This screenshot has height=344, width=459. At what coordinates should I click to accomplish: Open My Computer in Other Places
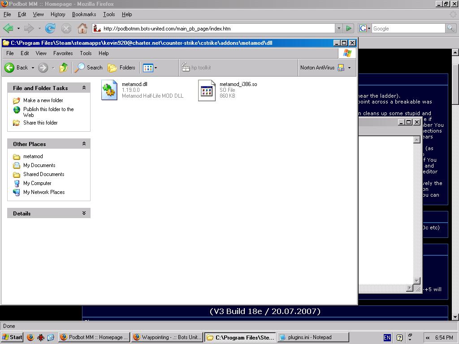tap(37, 183)
